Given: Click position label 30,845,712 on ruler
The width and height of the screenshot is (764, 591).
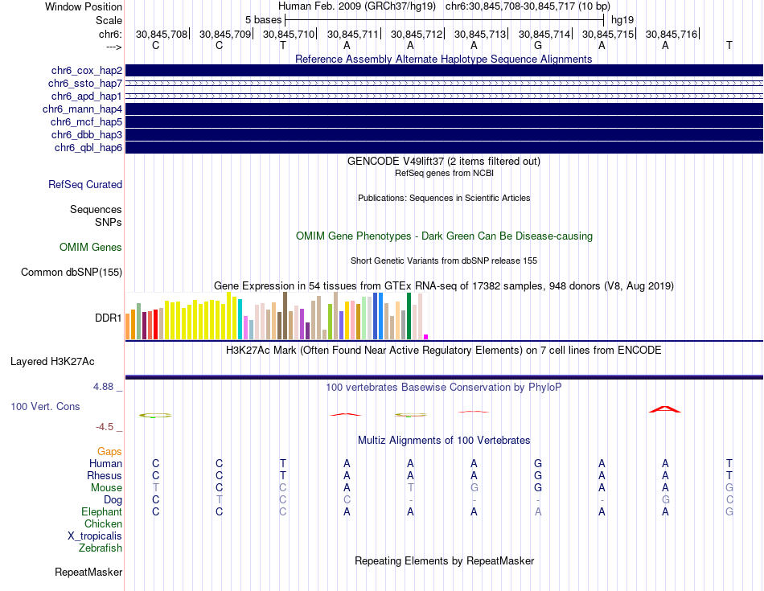Looking at the screenshot, I should (417, 34).
